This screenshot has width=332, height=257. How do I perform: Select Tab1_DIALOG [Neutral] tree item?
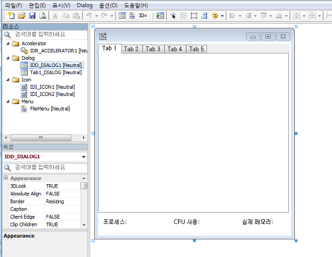[51, 72]
